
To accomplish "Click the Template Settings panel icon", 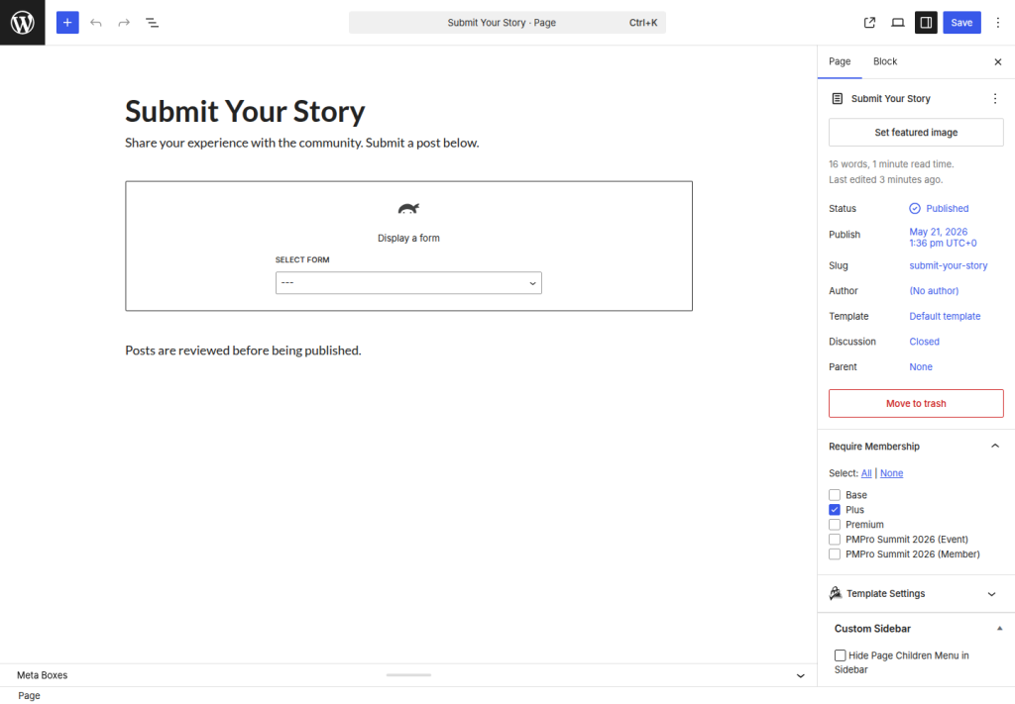I will point(836,593).
